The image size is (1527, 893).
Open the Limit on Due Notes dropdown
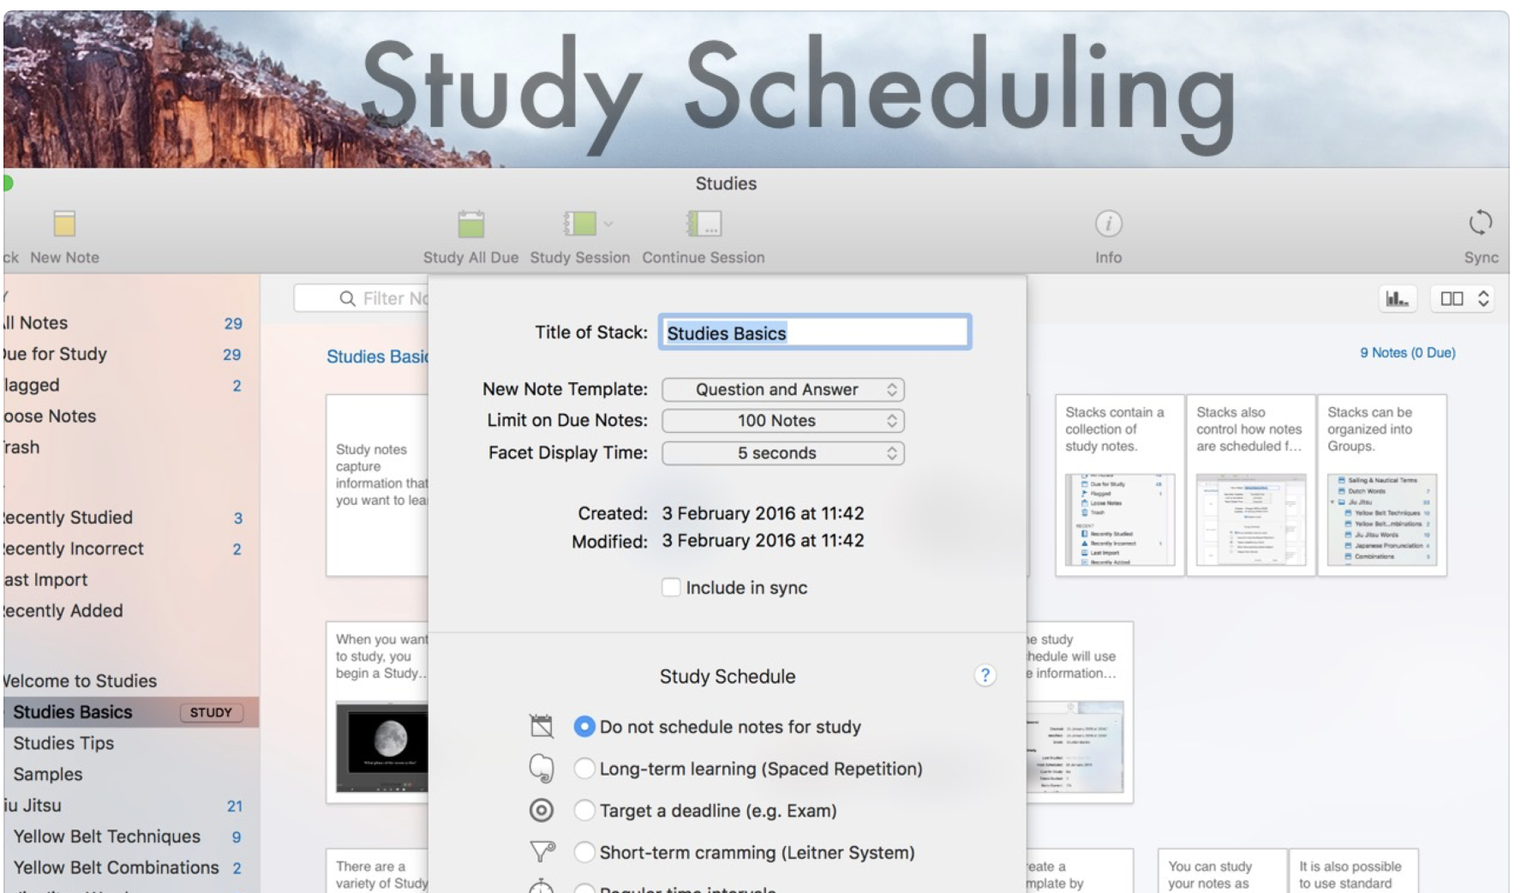[783, 421]
